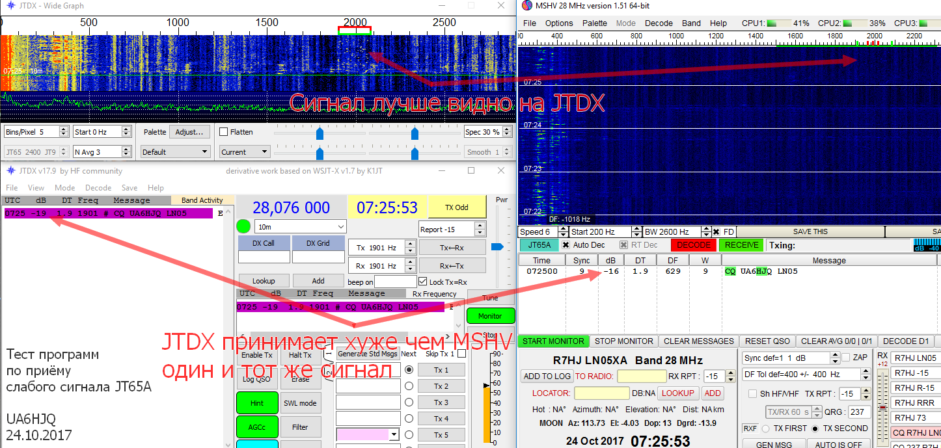The width and height of the screenshot is (941, 448).
Task: Open the 10m band dropdown in JTDX
Action: click(300, 227)
